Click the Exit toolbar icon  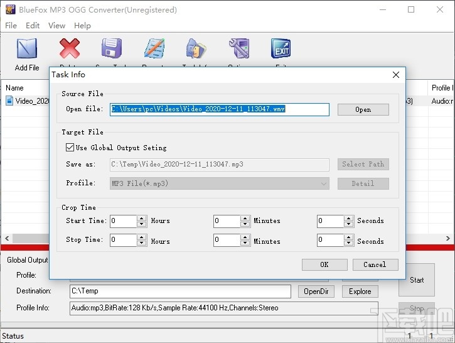(281, 48)
